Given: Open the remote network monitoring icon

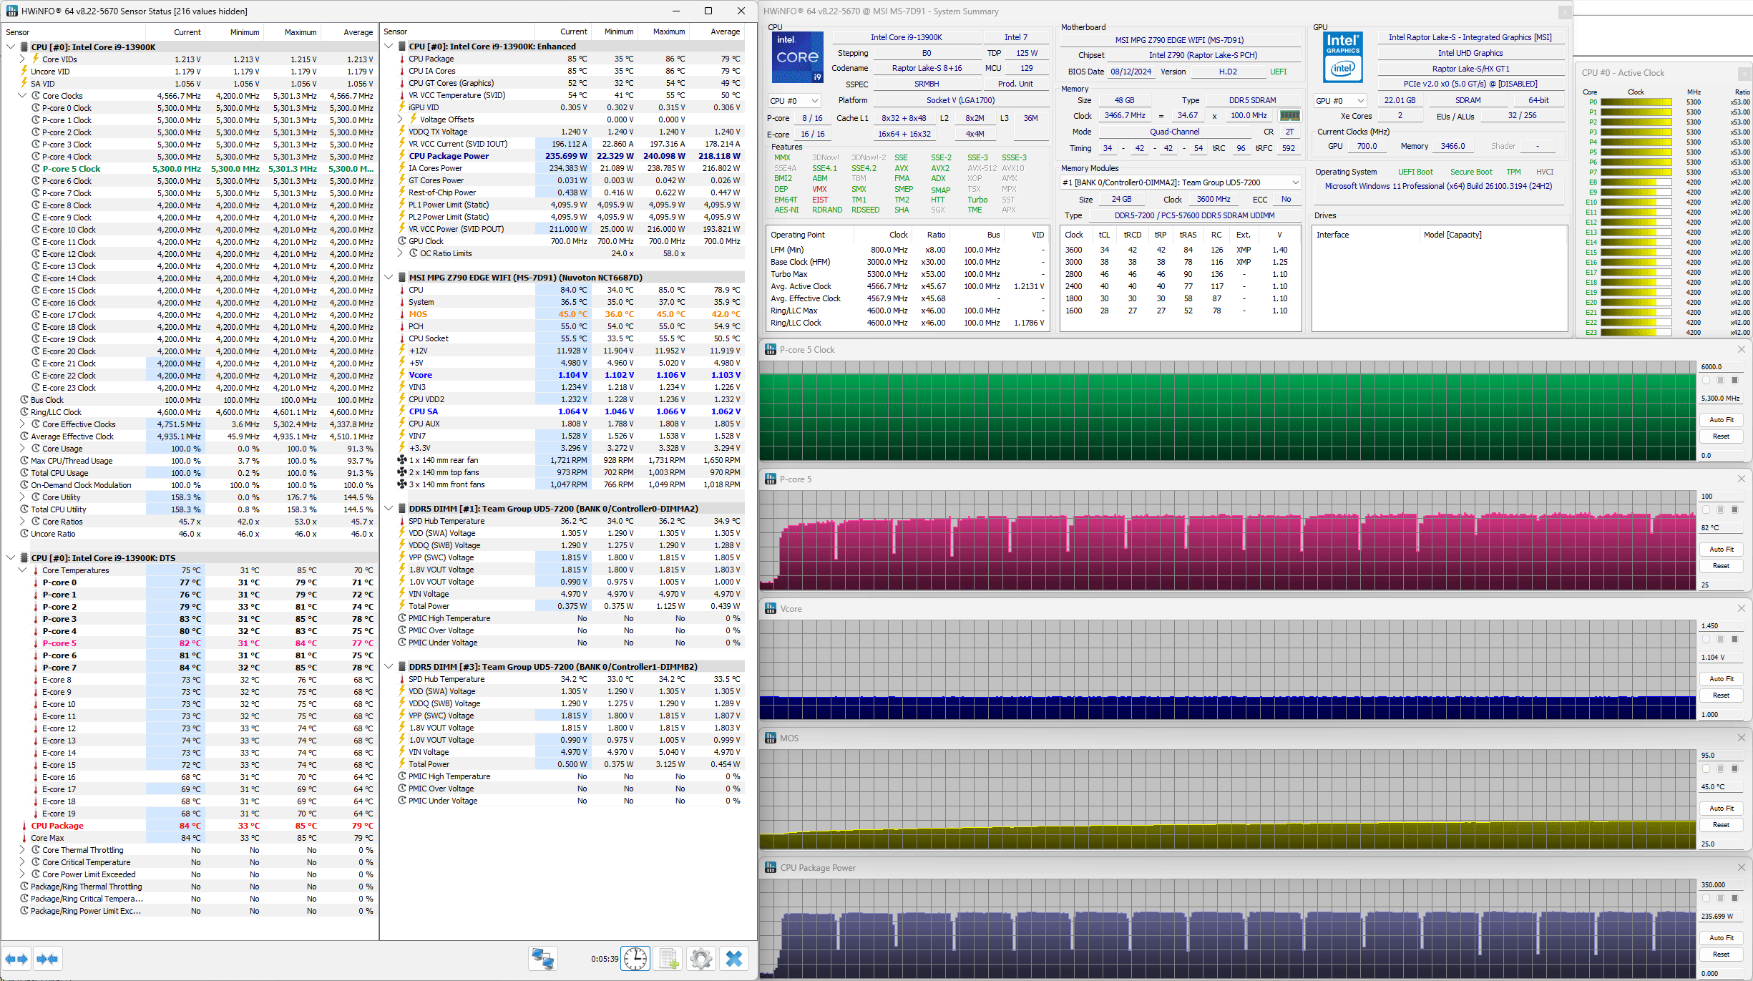Looking at the screenshot, I should pyautogui.click(x=542, y=959).
